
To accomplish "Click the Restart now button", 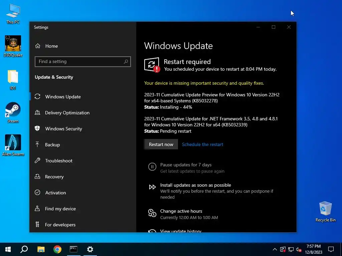I will (x=161, y=144).
